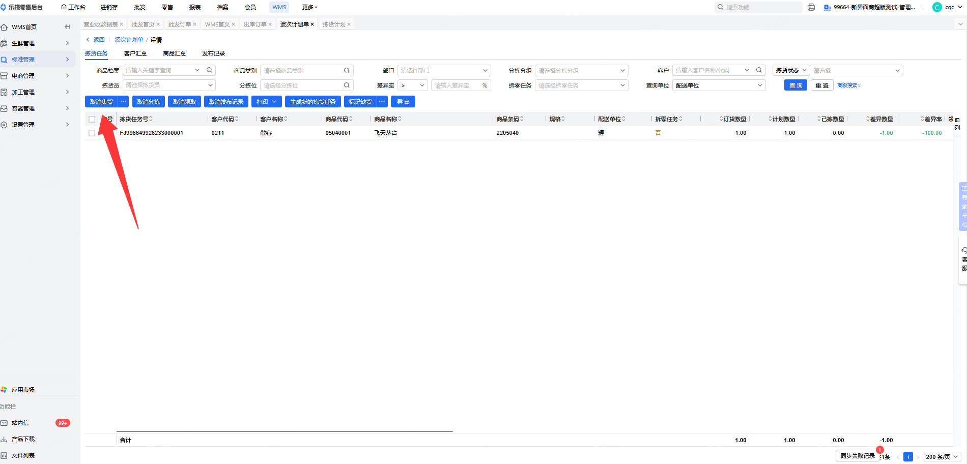Open the 打印 dropdown button
The height and width of the screenshot is (464, 967).
pos(267,102)
